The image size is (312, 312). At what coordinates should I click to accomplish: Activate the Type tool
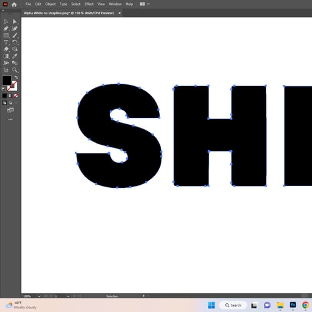6,42
